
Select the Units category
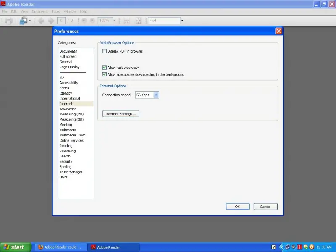(63, 177)
